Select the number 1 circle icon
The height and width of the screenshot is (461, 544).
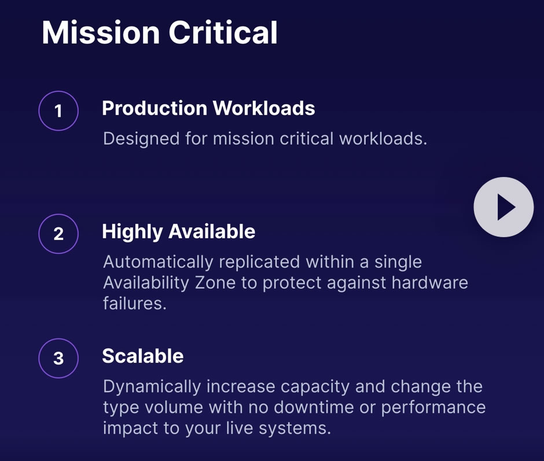58,110
